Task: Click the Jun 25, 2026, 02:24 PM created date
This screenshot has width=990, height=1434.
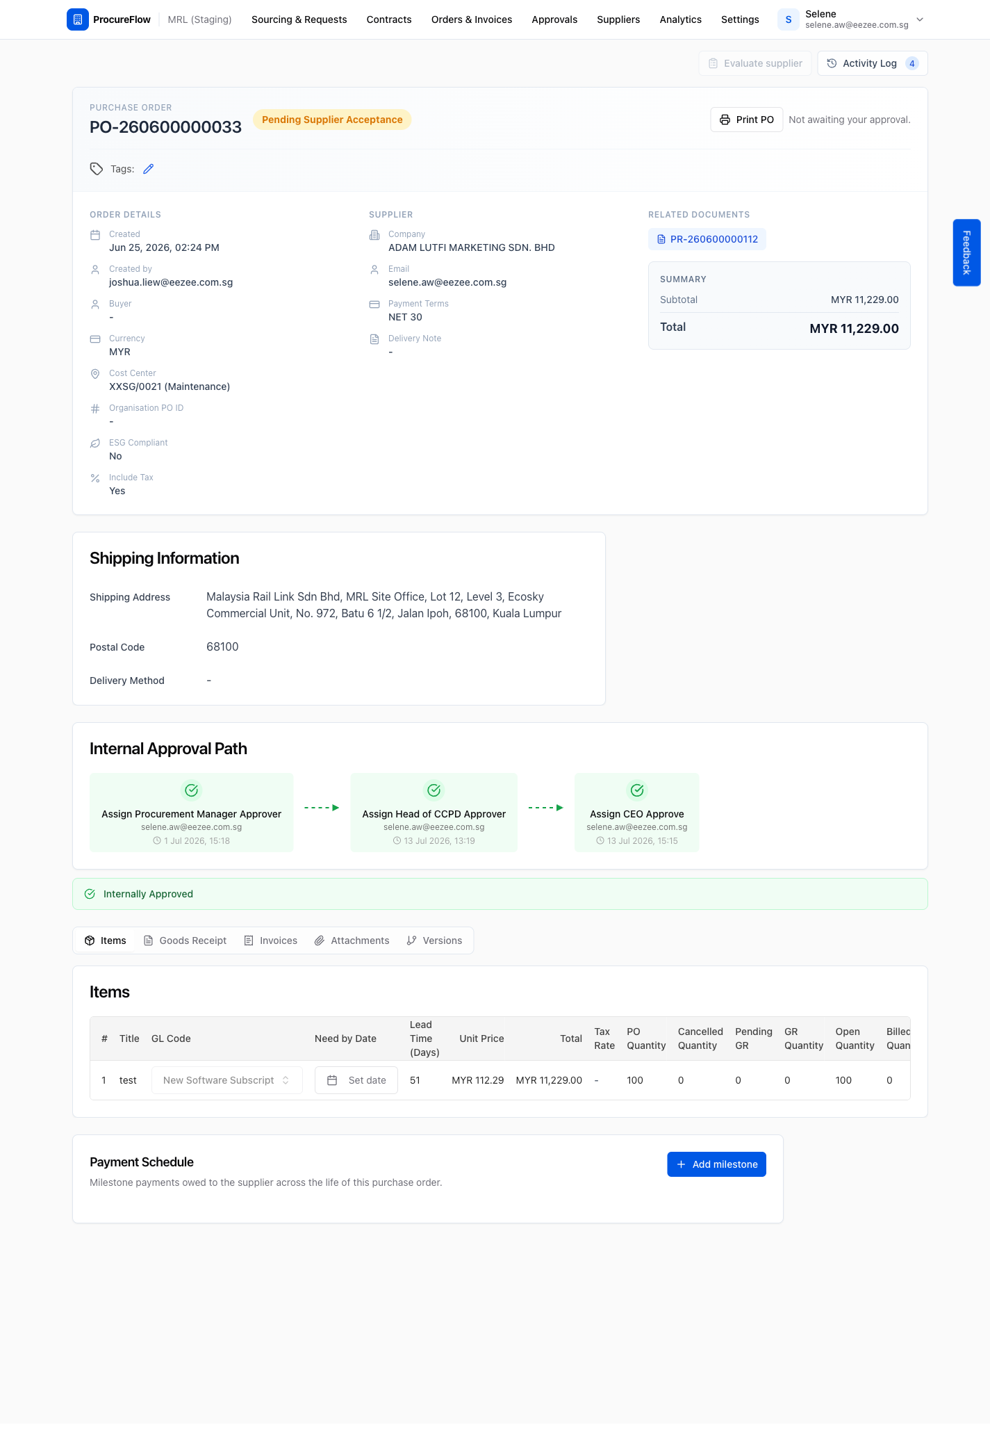Action: (x=165, y=247)
